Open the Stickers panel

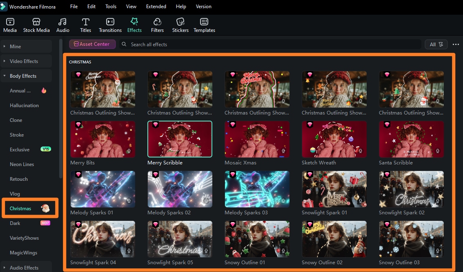click(x=180, y=25)
